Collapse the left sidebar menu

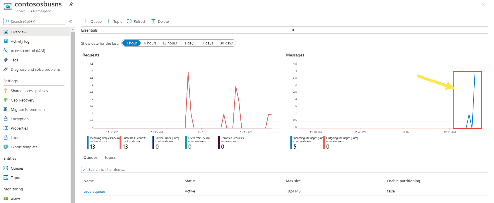pos(71,21)
